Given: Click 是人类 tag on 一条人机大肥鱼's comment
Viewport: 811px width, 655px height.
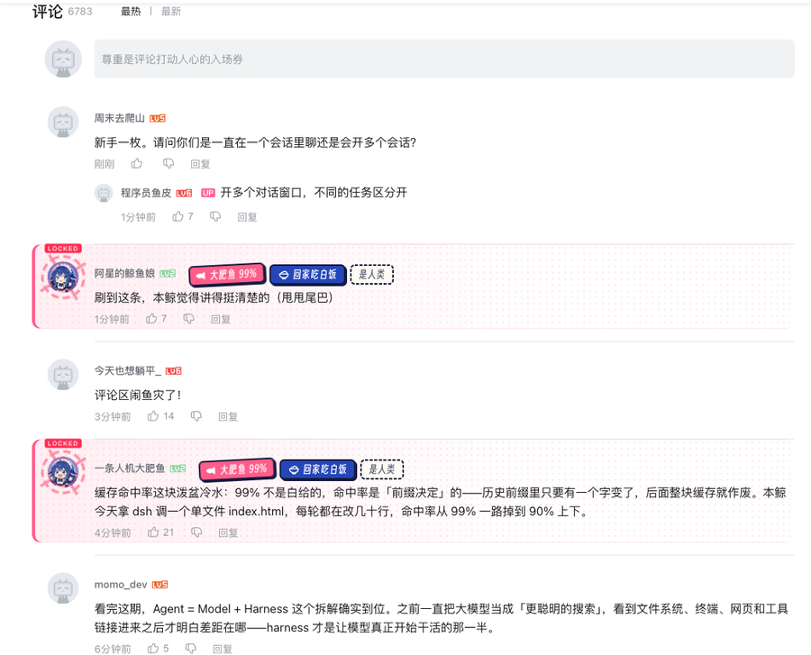Looking at the screenshot, I should tap(382, 469).
